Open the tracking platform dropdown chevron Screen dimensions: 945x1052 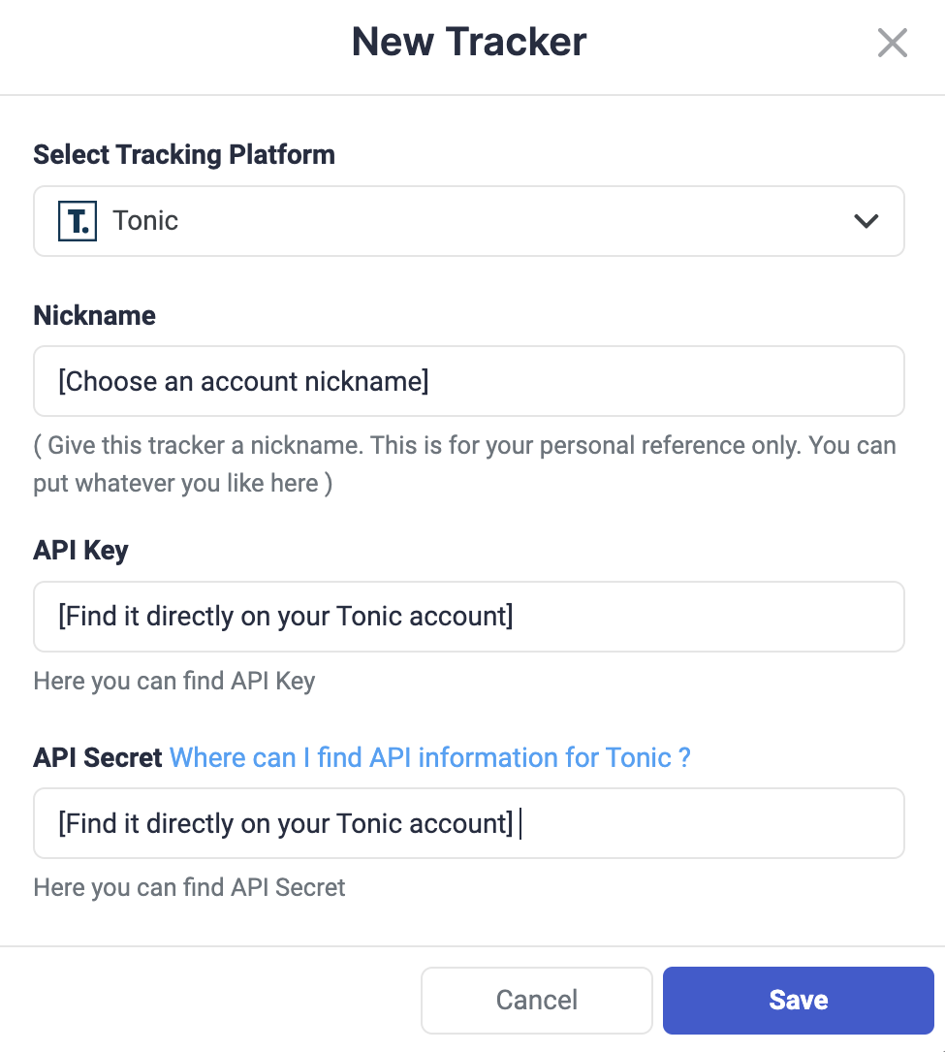[866, 221]
